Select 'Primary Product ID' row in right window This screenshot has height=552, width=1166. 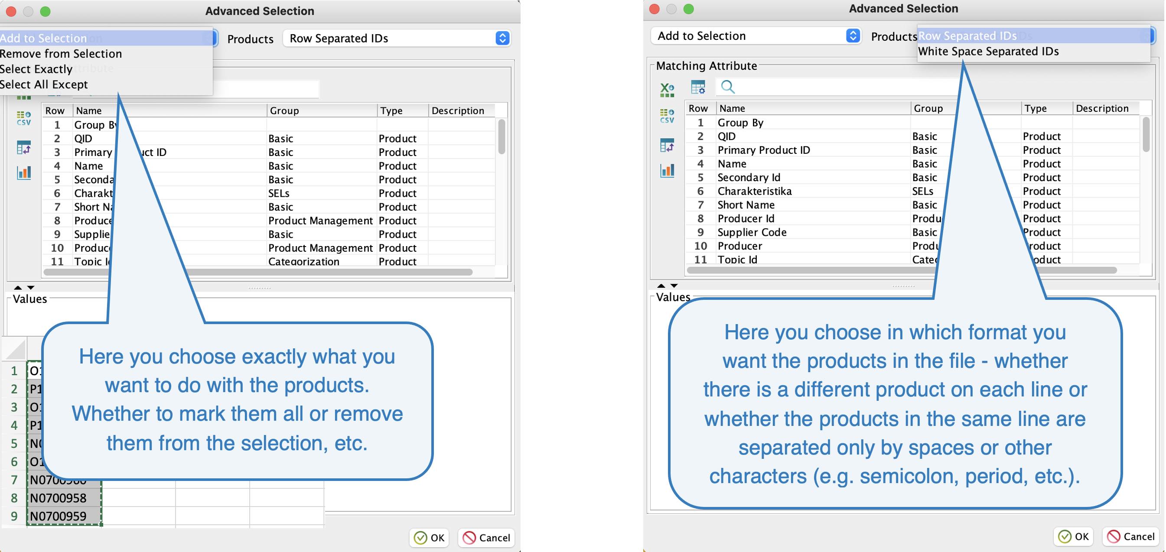912,150
